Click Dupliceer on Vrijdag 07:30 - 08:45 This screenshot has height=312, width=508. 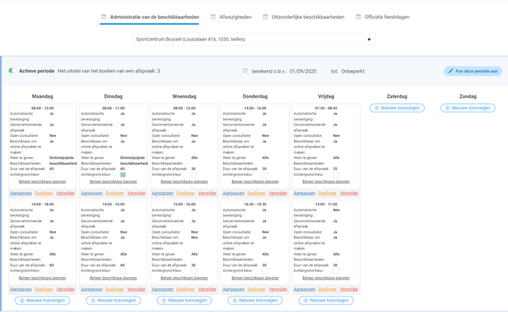(327, 193)
